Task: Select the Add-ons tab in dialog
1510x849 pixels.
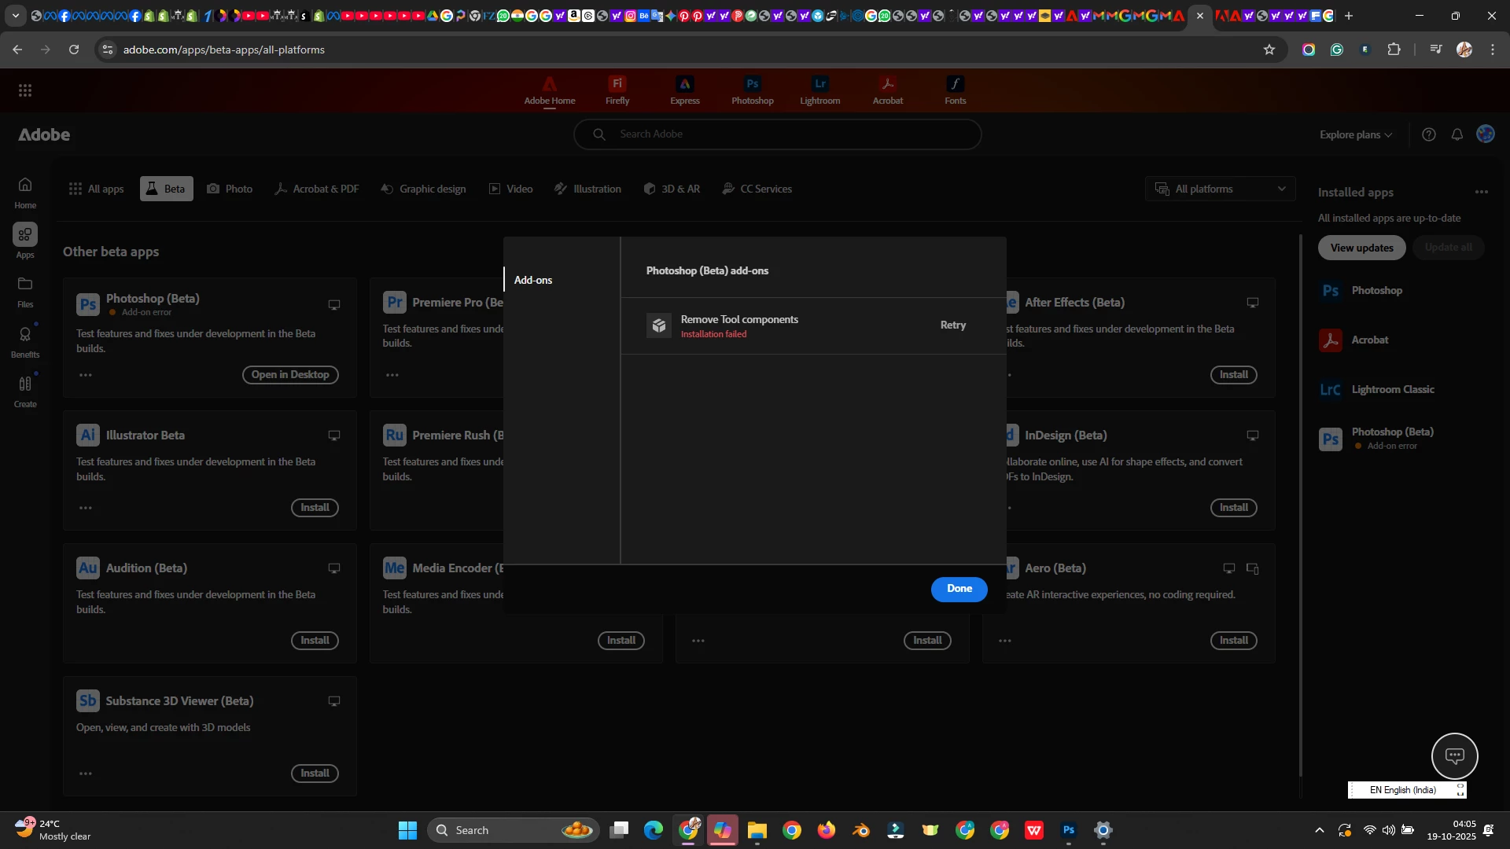Action: [x=533, y=280]
